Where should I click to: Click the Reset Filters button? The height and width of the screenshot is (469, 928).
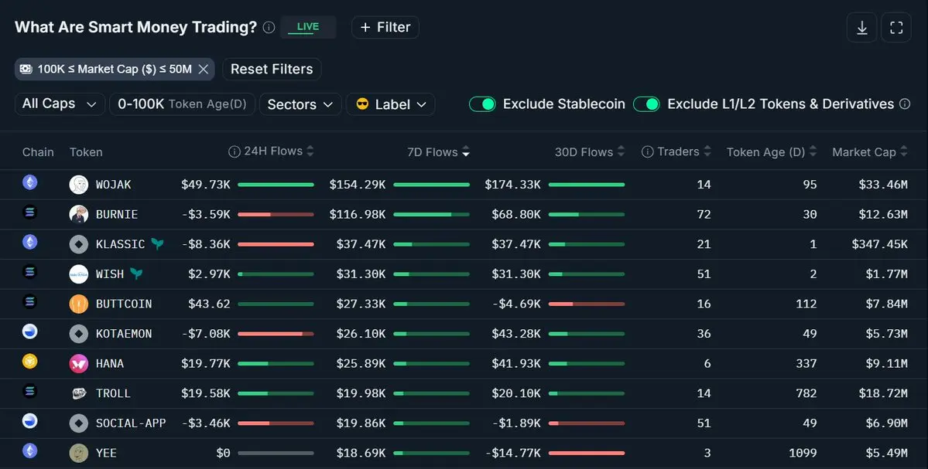coord(272,69)
